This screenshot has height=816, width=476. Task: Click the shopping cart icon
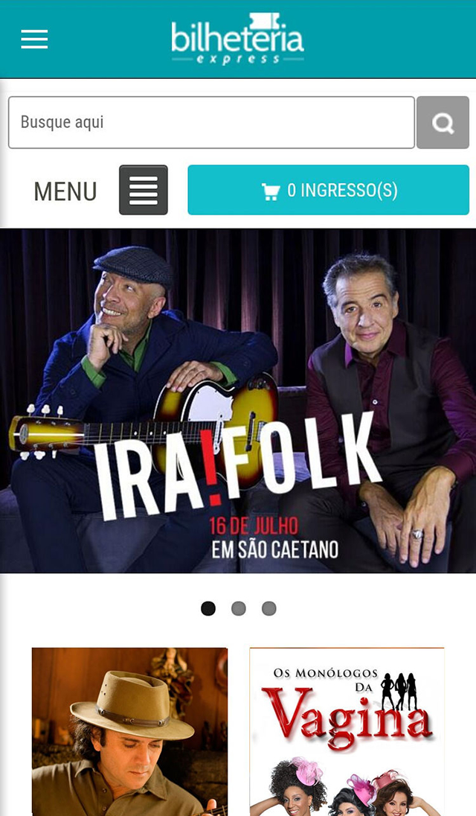271,191
